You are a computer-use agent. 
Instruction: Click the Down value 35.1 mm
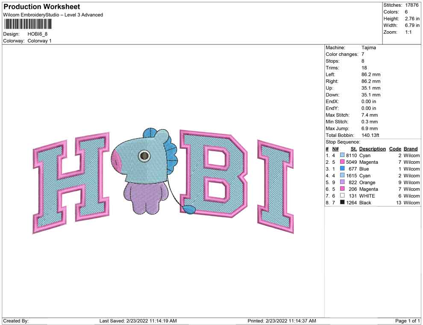(x=371, y=95)
